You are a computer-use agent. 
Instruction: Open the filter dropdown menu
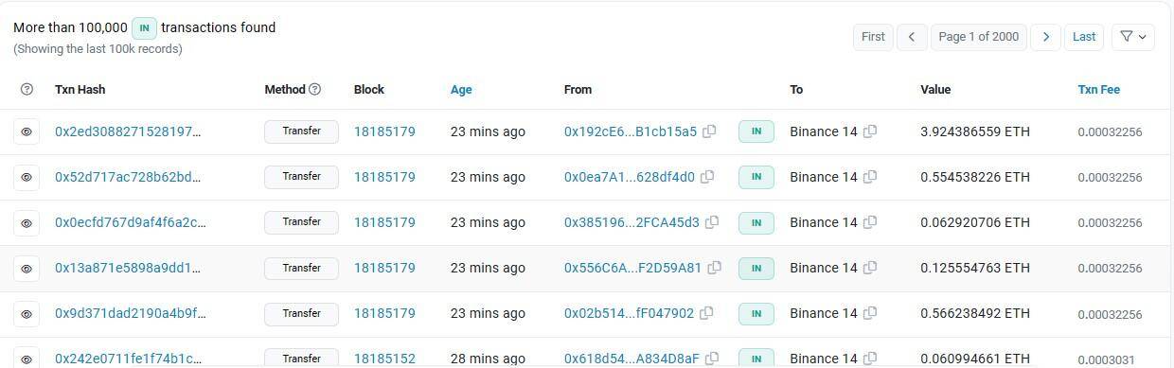(1133, 37)
